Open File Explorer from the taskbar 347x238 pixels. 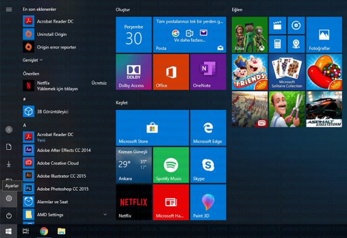(x=61, y=231)
